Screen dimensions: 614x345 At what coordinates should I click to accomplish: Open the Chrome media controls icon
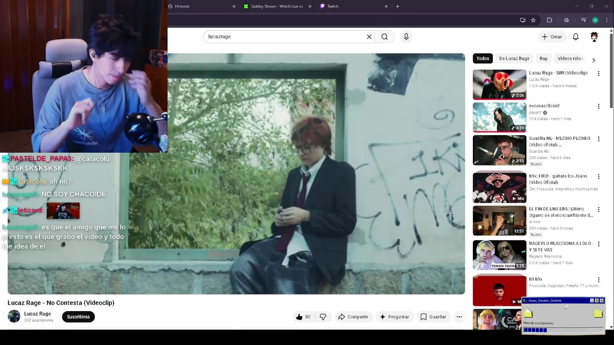pyautogui.click(x=583, y=20)
